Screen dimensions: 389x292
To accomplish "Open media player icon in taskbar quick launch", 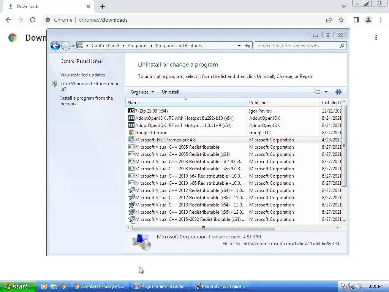I will (44, 286).
